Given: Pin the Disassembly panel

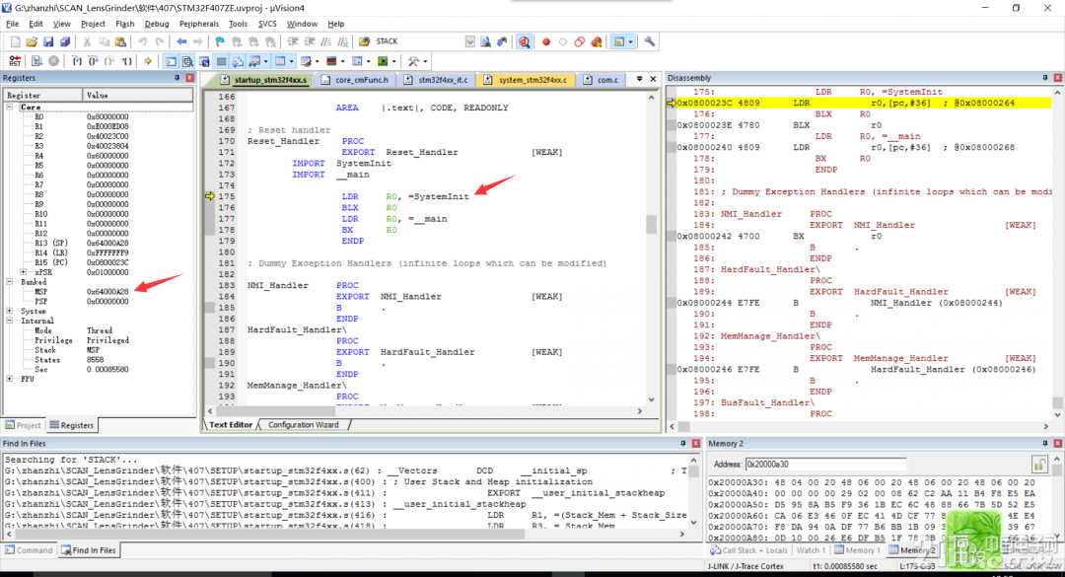Looking at the screenshot, I should [1044, 78].
